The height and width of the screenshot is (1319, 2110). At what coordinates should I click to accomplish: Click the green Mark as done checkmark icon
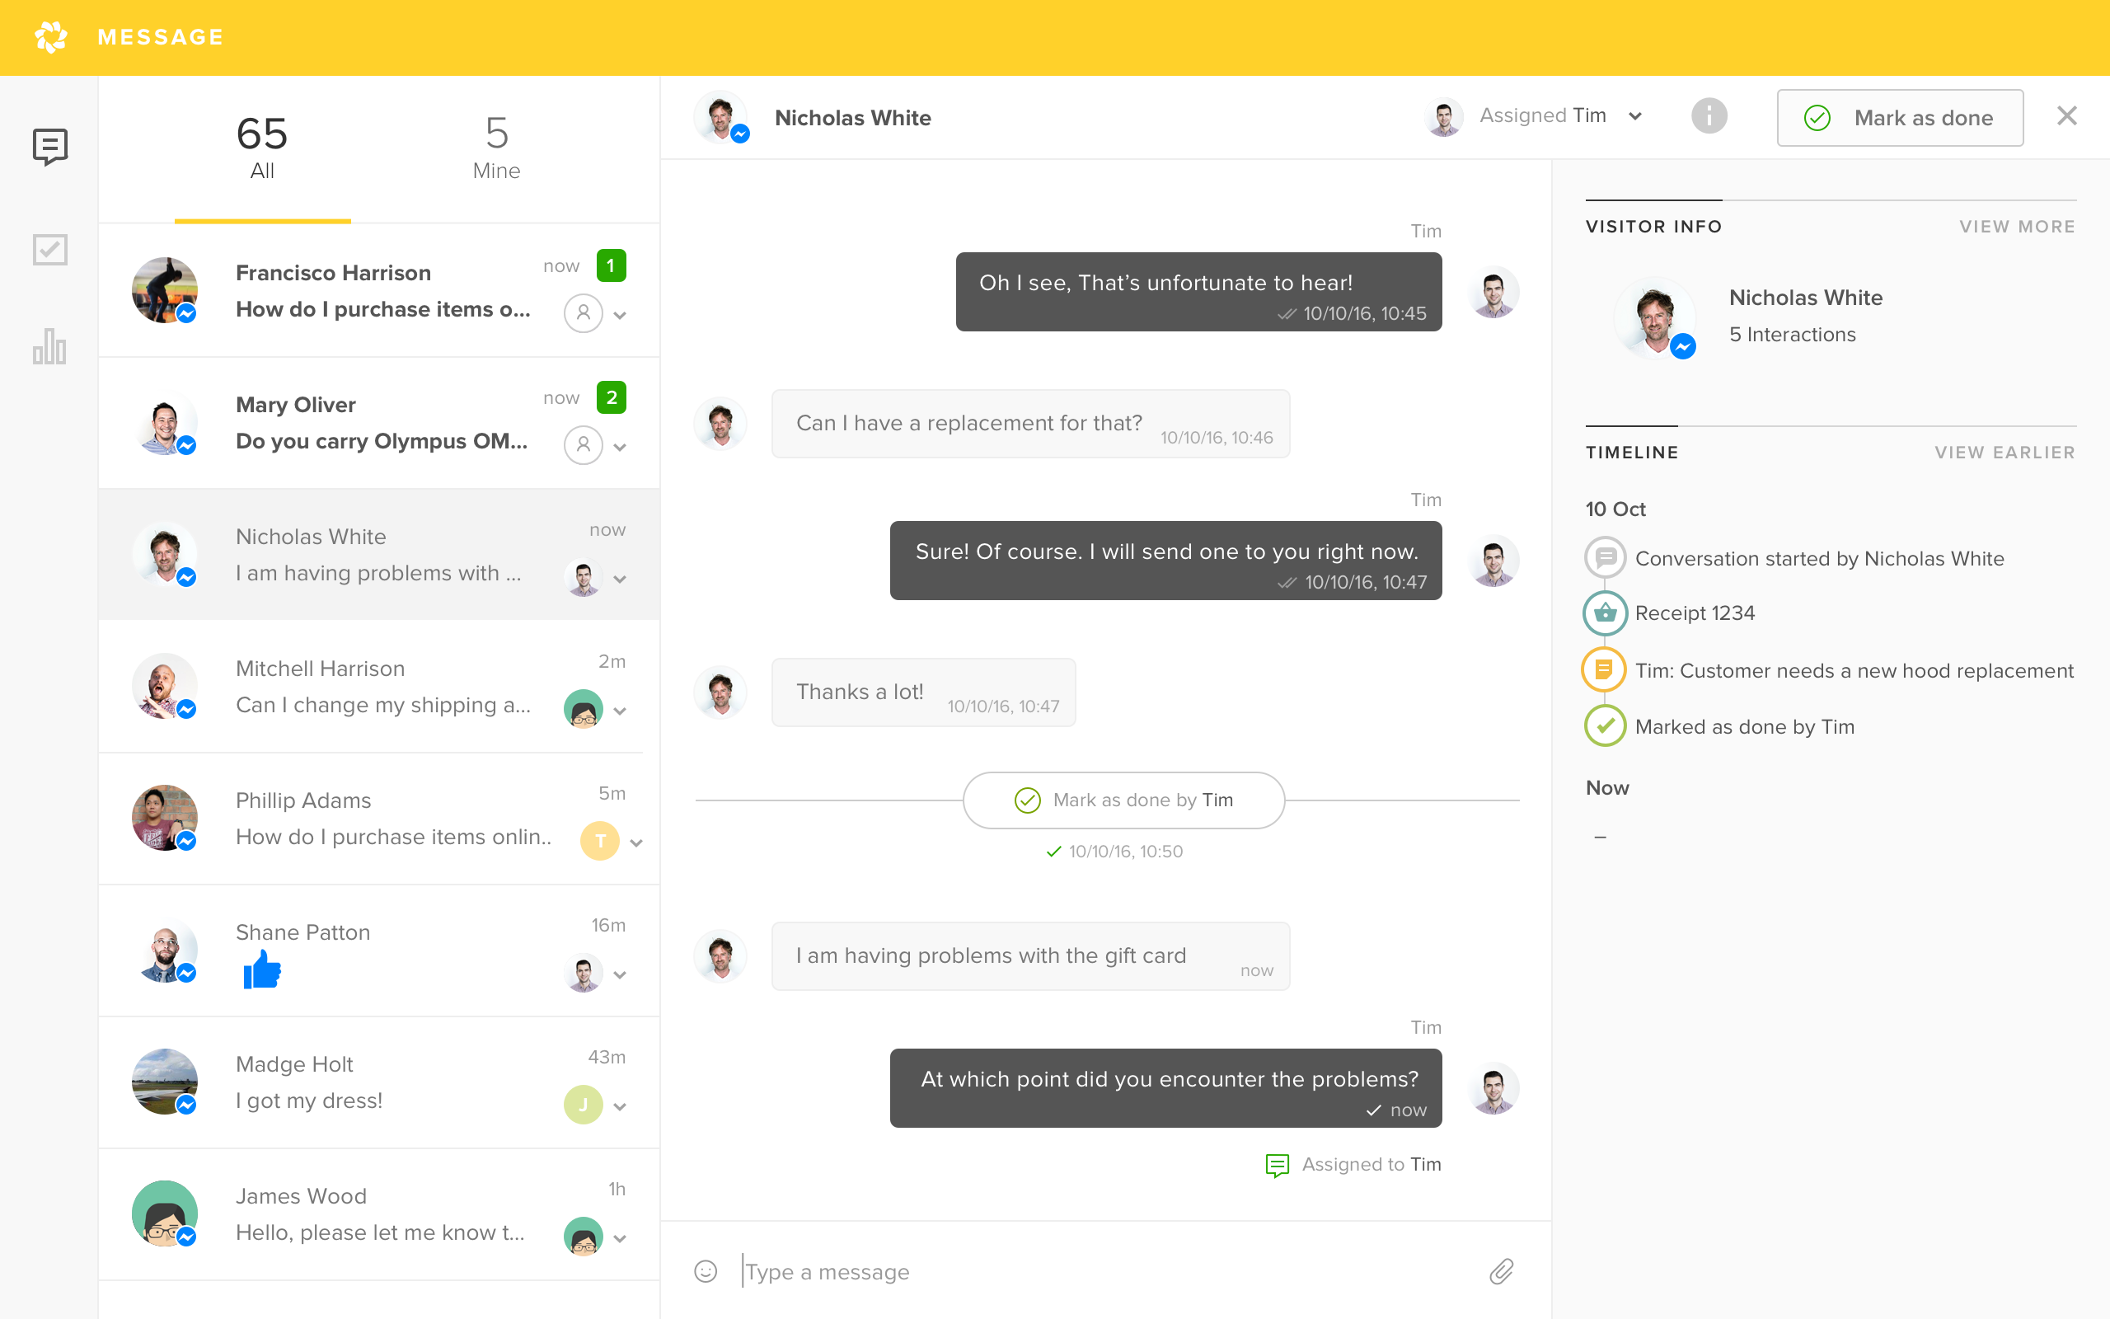click(x=1817, y=119)
